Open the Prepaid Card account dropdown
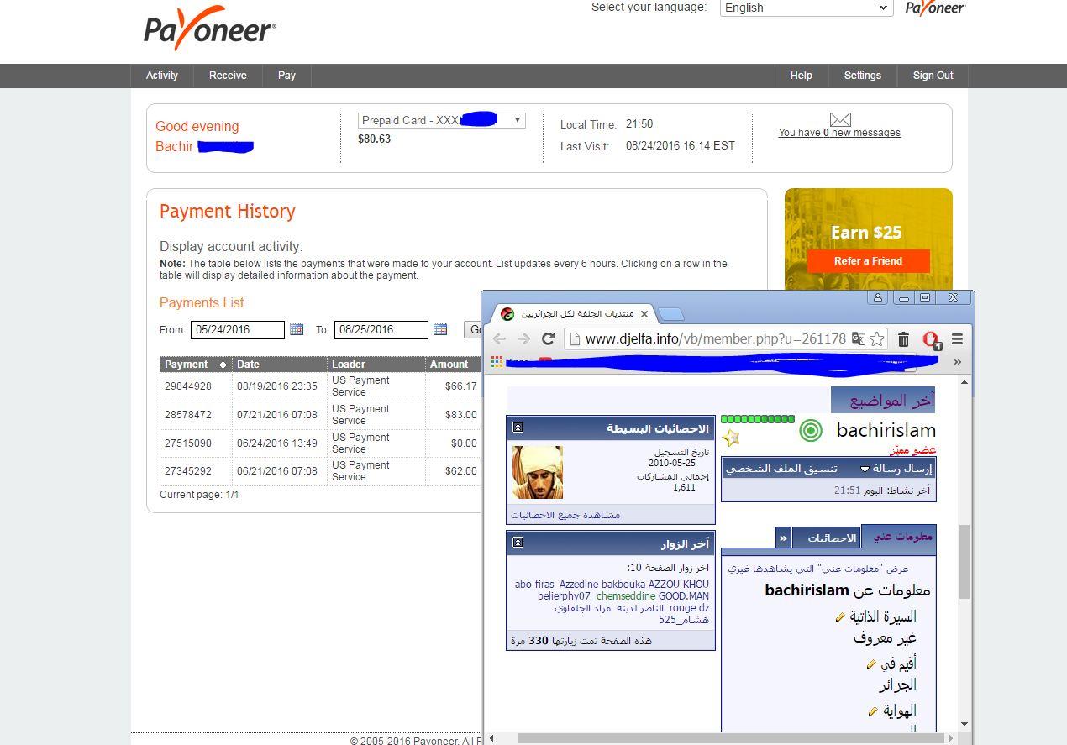 pos(442,121)
